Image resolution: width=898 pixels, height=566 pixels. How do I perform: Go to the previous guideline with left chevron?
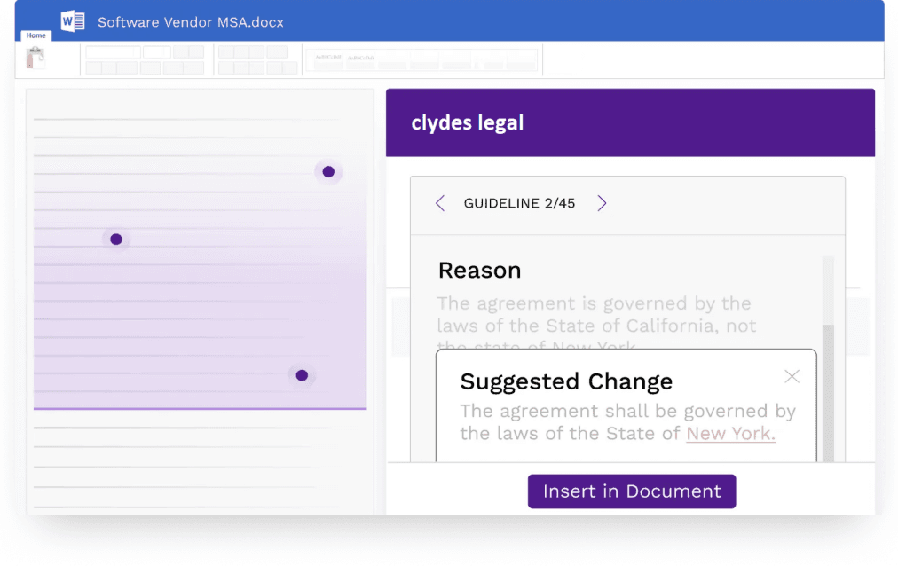coord(440,203)
